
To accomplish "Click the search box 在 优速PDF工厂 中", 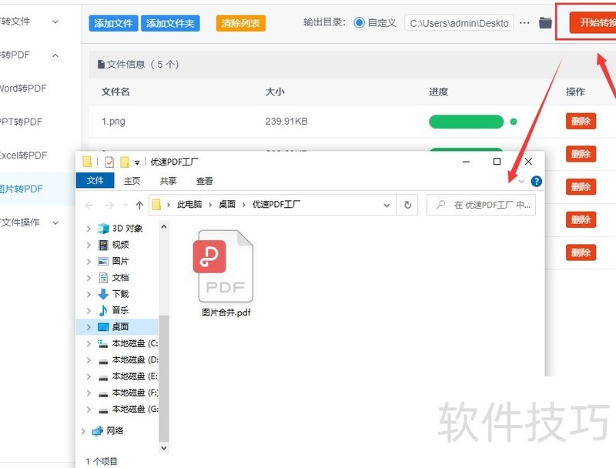I will pos(480,205).
